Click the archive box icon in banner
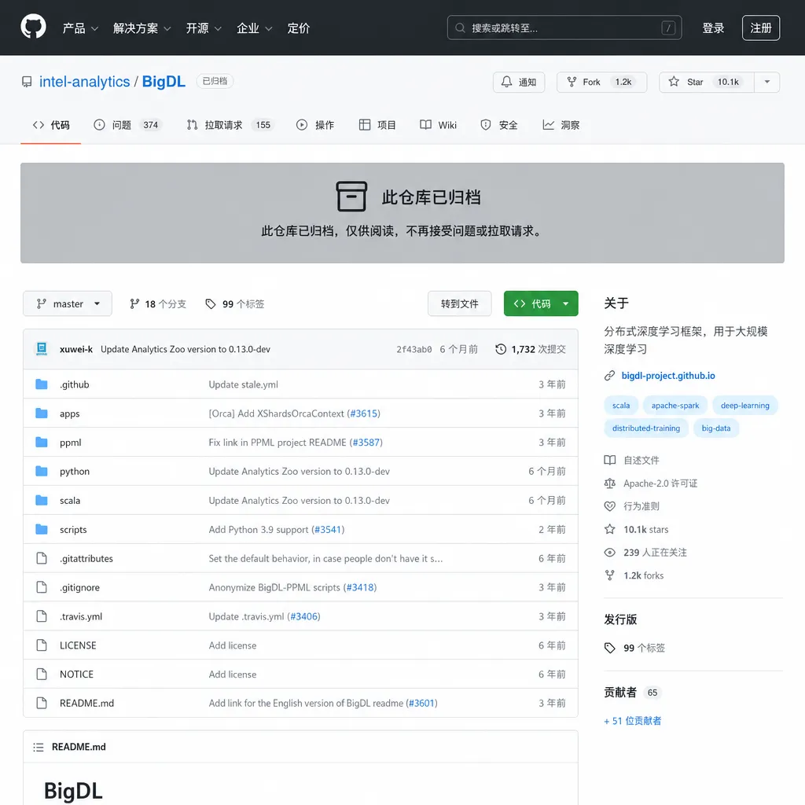This screenshot has width=805, height=805. point(351,197)
